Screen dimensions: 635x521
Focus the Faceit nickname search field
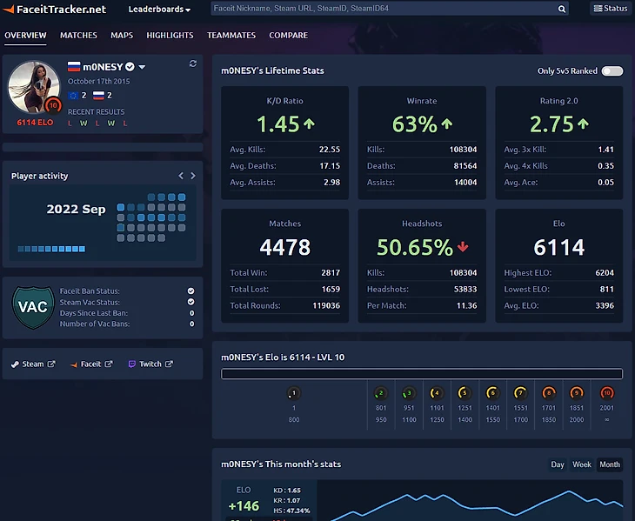(x=383, y=9)
